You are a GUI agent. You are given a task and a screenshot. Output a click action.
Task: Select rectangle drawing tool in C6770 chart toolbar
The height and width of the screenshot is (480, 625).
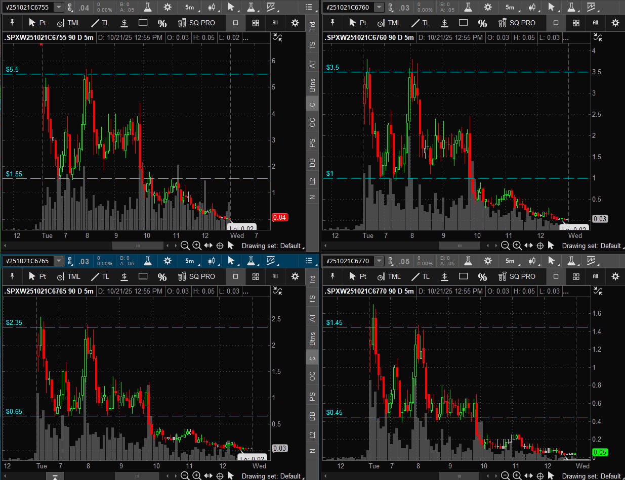coord(463,276)
